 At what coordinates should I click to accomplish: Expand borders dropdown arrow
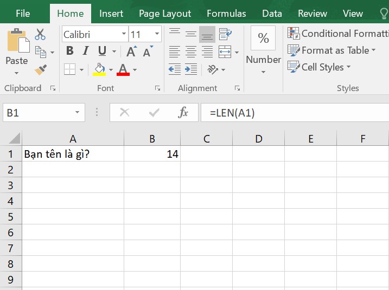pos(81,69)
